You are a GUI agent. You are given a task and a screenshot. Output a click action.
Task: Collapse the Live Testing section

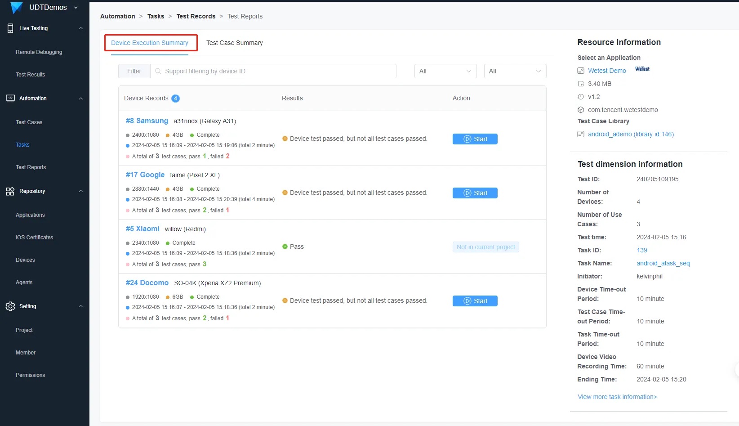click(x=81, y=28)
